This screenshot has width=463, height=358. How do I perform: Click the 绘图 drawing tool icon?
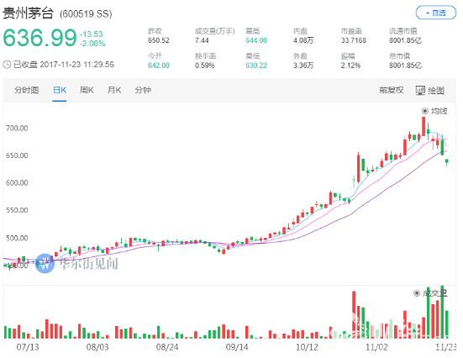point(420,91)
